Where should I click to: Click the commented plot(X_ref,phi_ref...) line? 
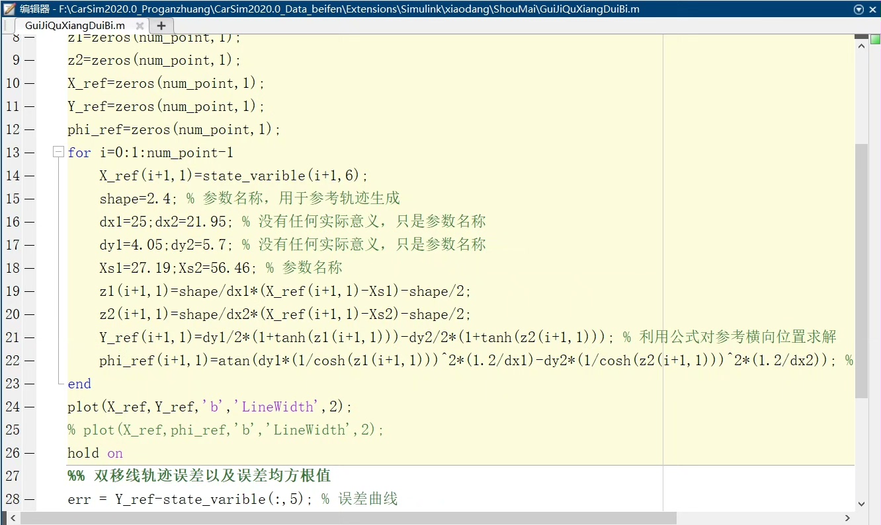click(x=226, y=430)
